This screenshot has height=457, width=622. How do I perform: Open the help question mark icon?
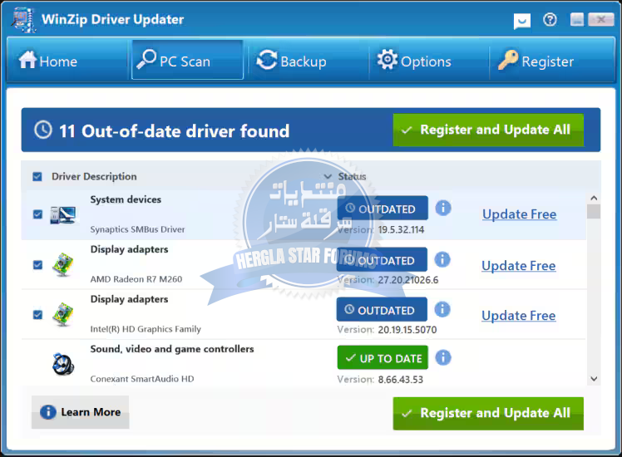click(x=550, y=20)
